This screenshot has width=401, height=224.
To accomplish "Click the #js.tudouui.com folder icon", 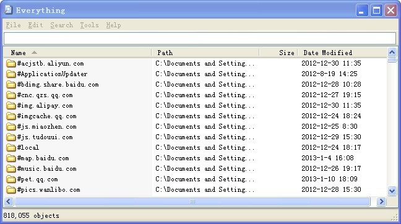I will click(11, 137).
